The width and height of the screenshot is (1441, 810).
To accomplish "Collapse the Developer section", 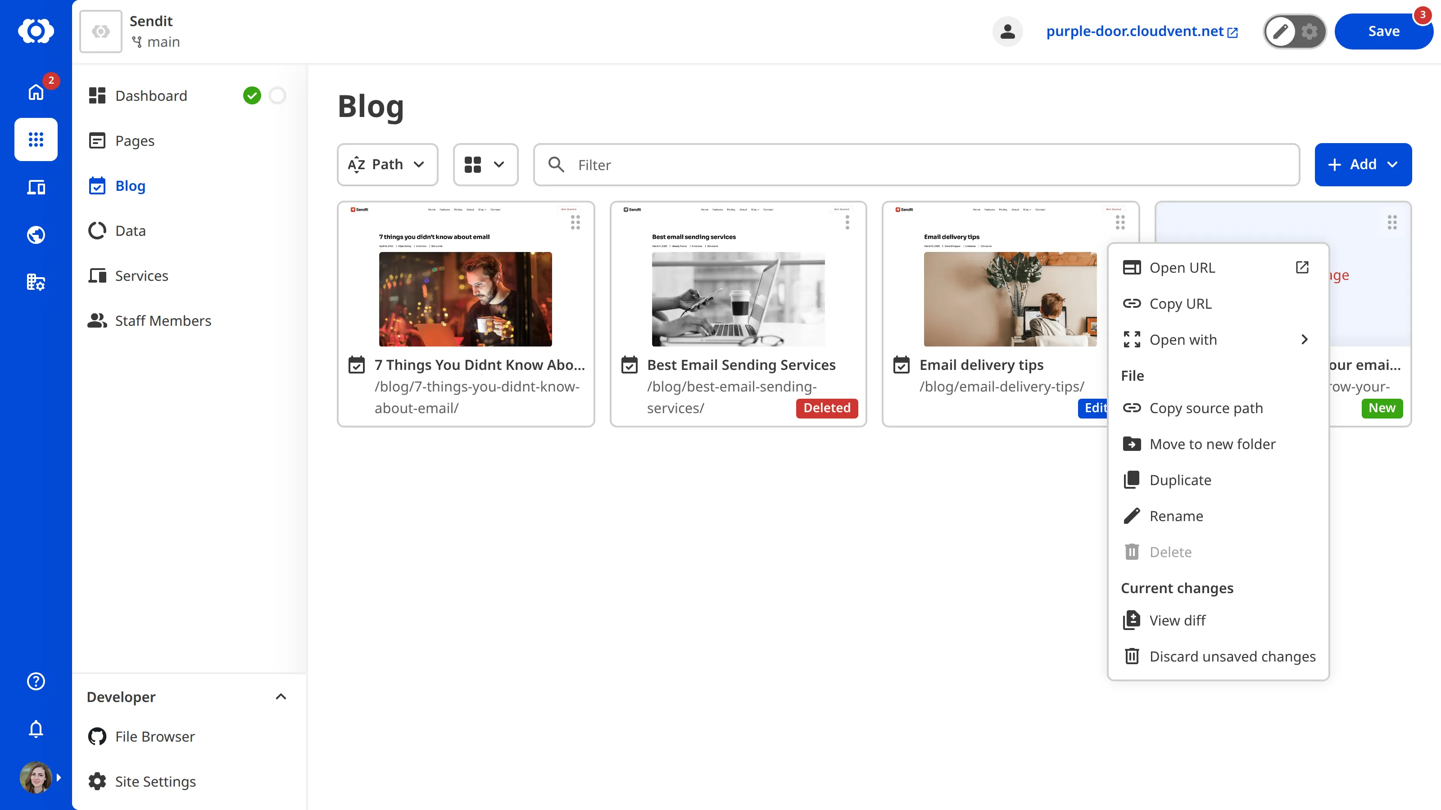I will click(281, 697).
